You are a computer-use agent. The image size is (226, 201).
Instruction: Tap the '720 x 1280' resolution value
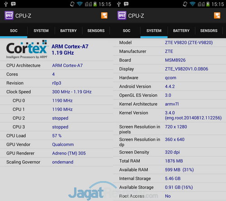point(176,127)
